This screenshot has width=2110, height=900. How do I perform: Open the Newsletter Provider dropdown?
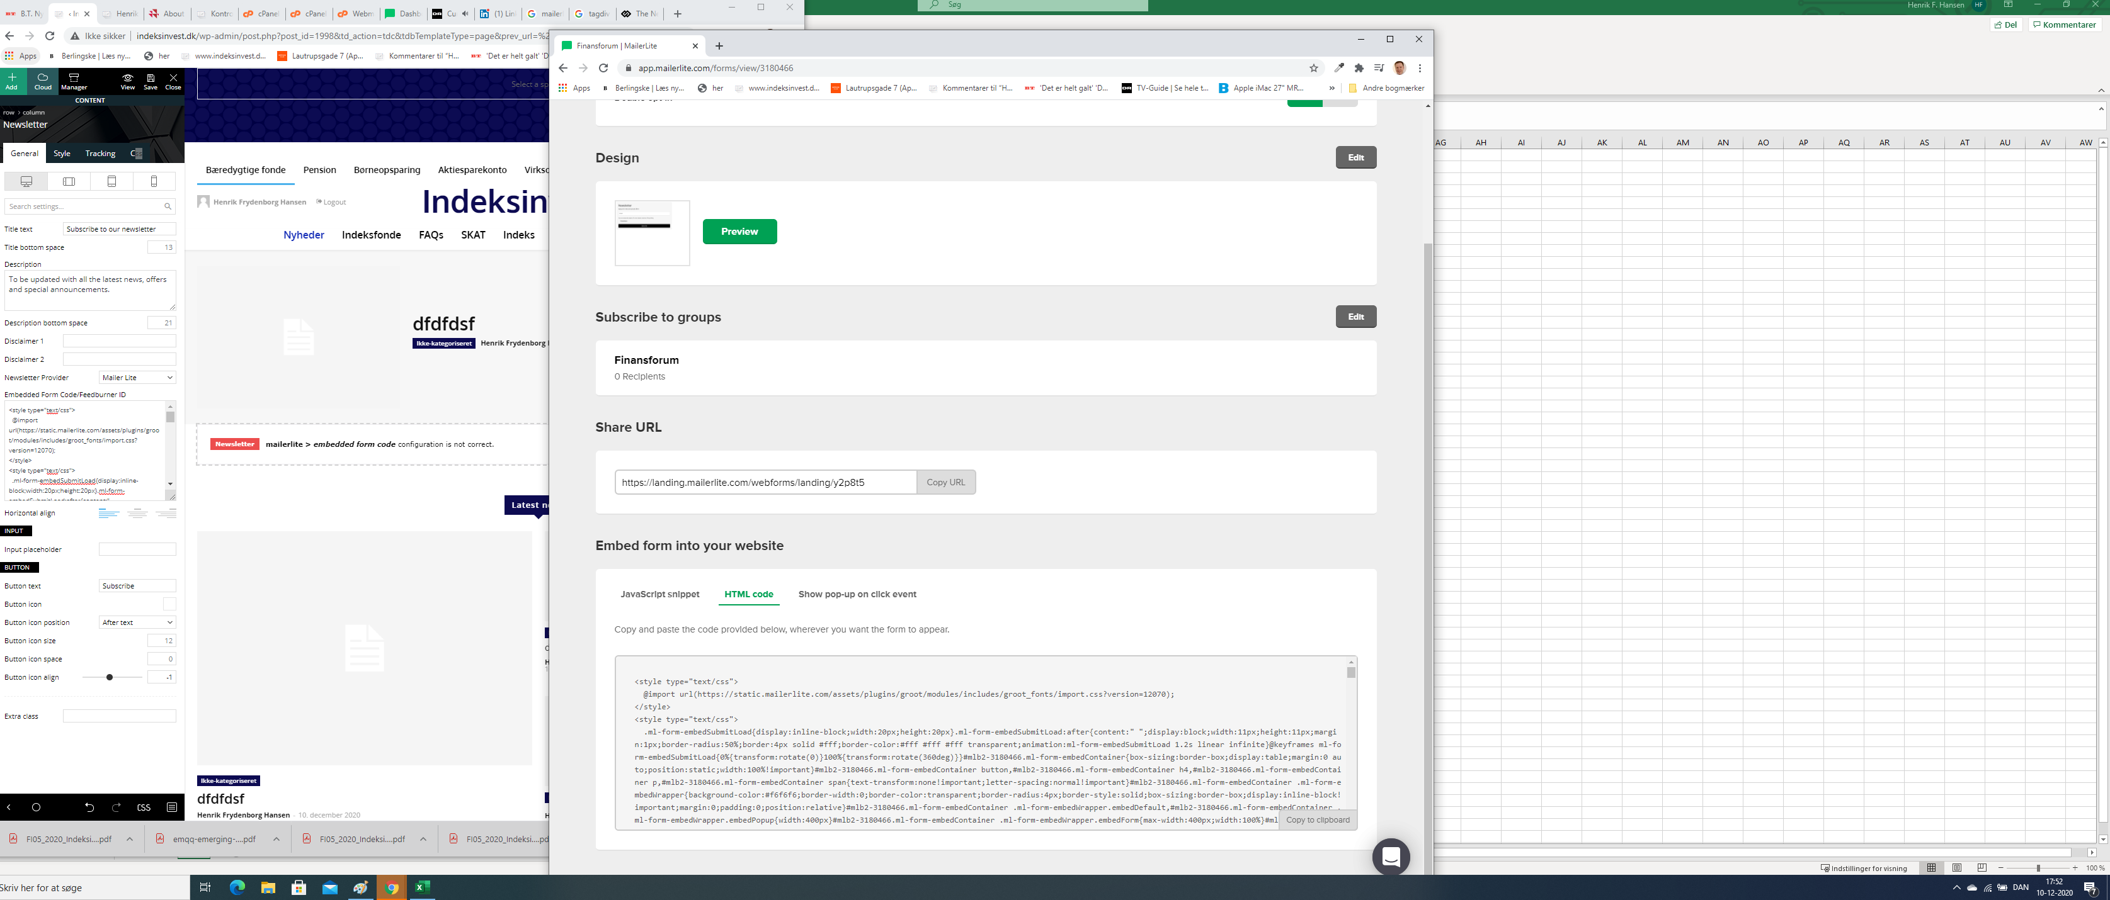click(137, 377)
